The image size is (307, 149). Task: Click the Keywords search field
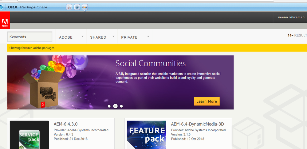(x=30, y=37)
